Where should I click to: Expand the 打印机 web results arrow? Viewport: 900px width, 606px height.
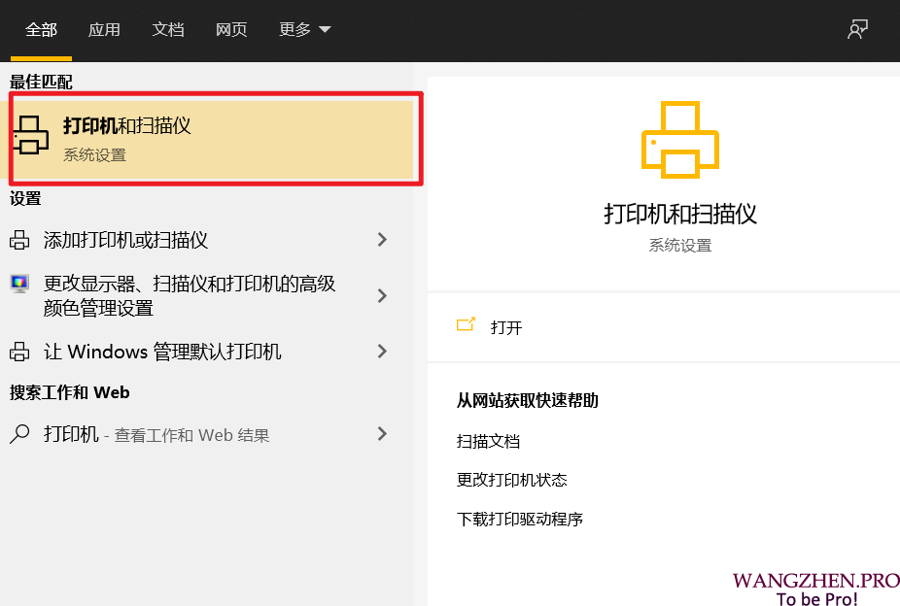tap(382, 434)
